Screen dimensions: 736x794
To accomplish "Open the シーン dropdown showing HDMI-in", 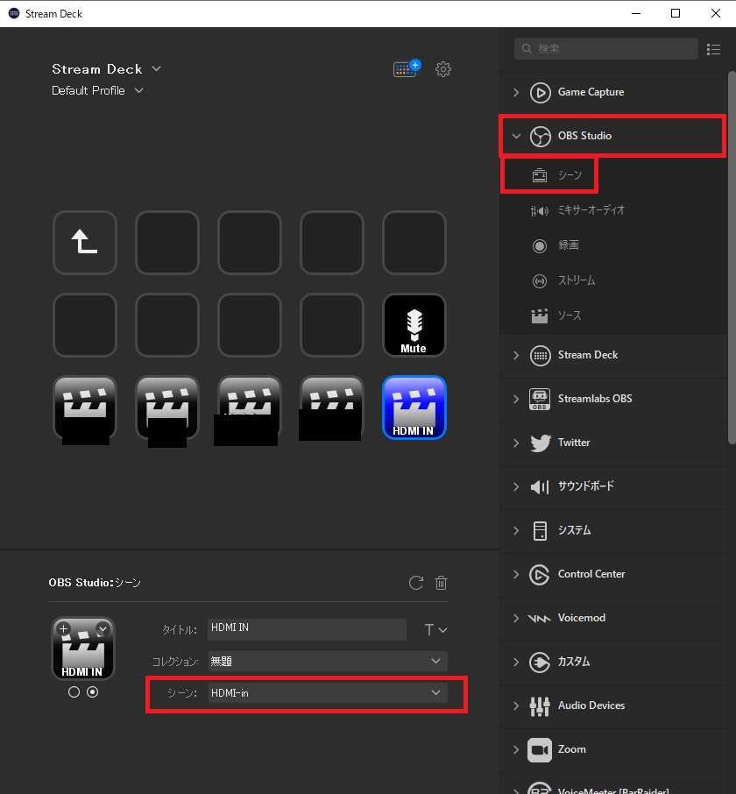I will click(328, 692).
